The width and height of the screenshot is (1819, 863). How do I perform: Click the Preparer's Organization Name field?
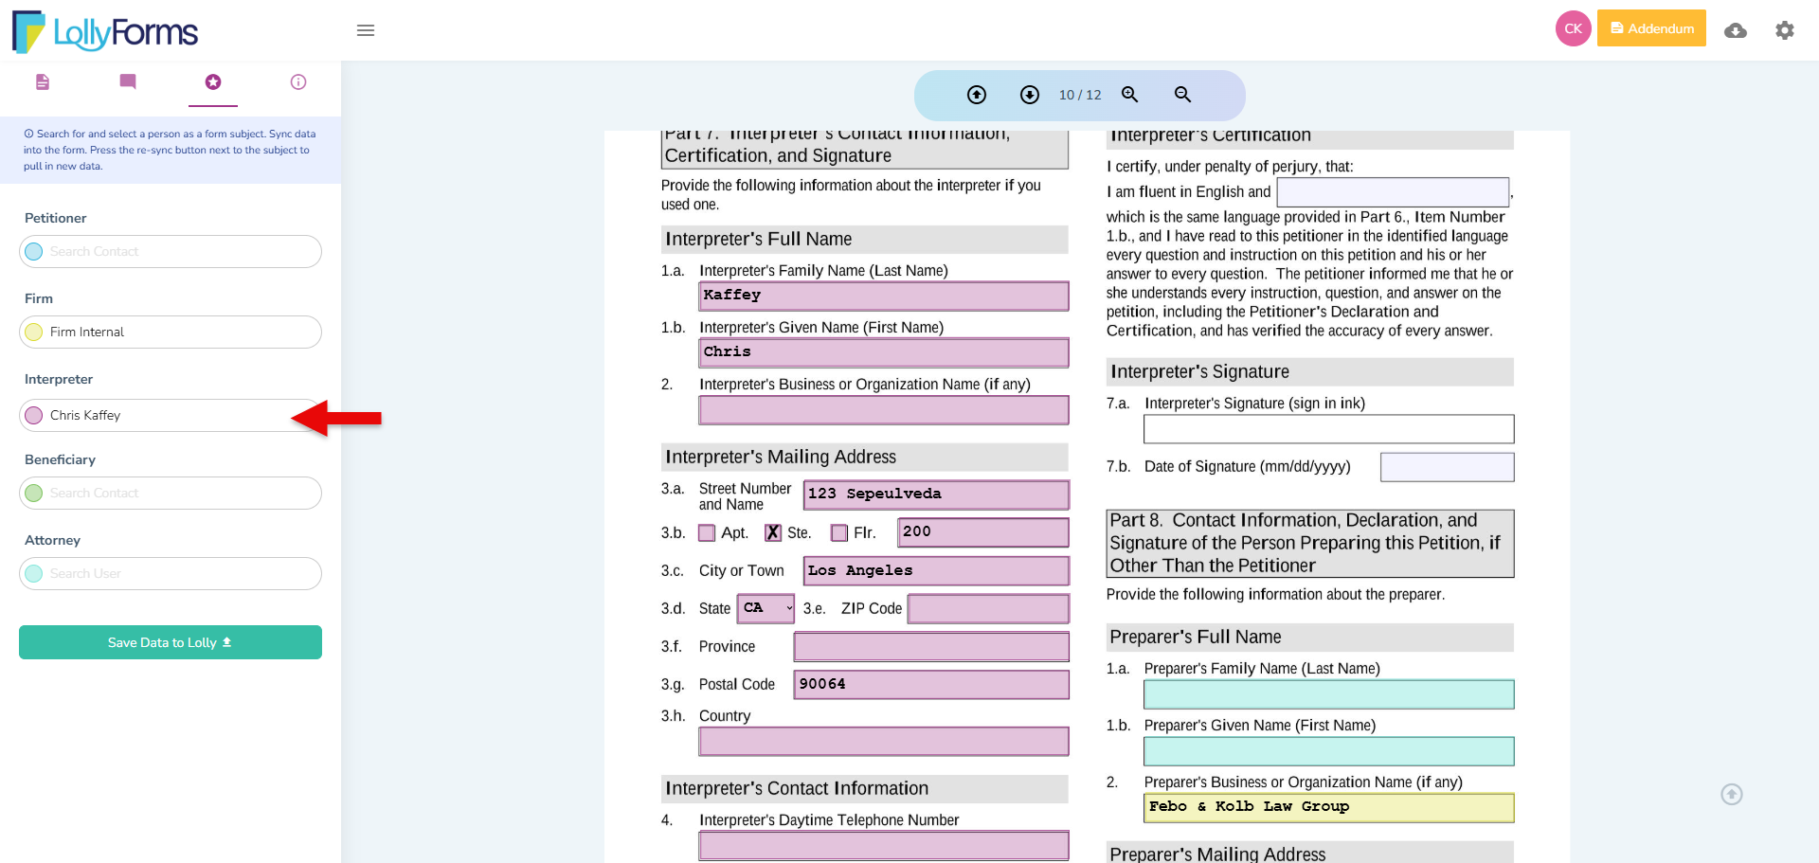[1328, 807]
